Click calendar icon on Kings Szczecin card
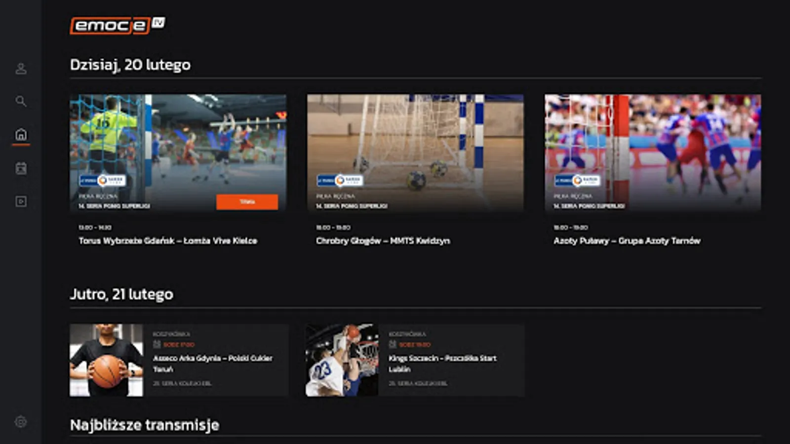This screenshot has width=790, height=444. click(393, 344)
